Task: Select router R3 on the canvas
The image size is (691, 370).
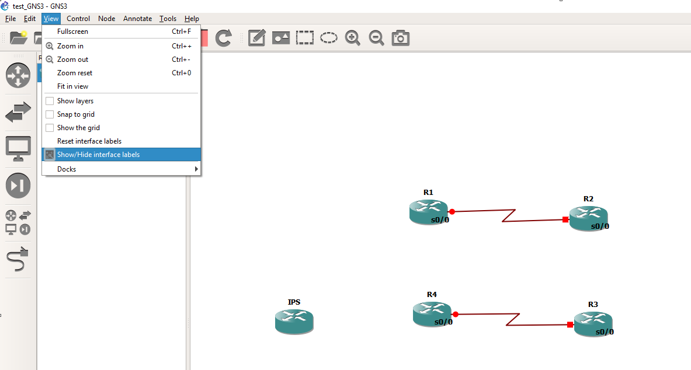Action: [x=593, y=324]
